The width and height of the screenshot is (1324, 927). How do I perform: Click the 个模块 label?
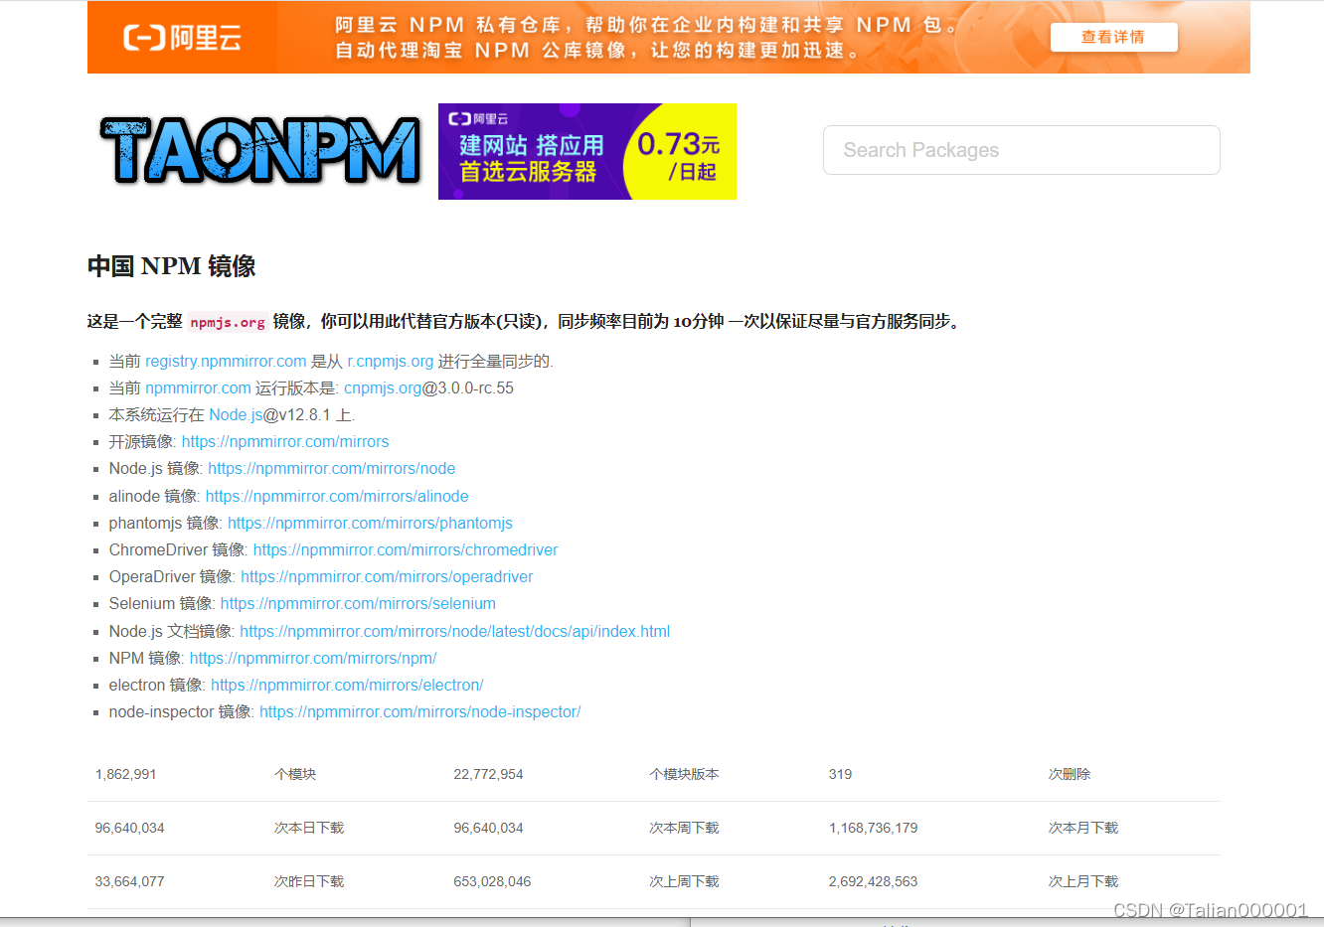pos(295,774)
